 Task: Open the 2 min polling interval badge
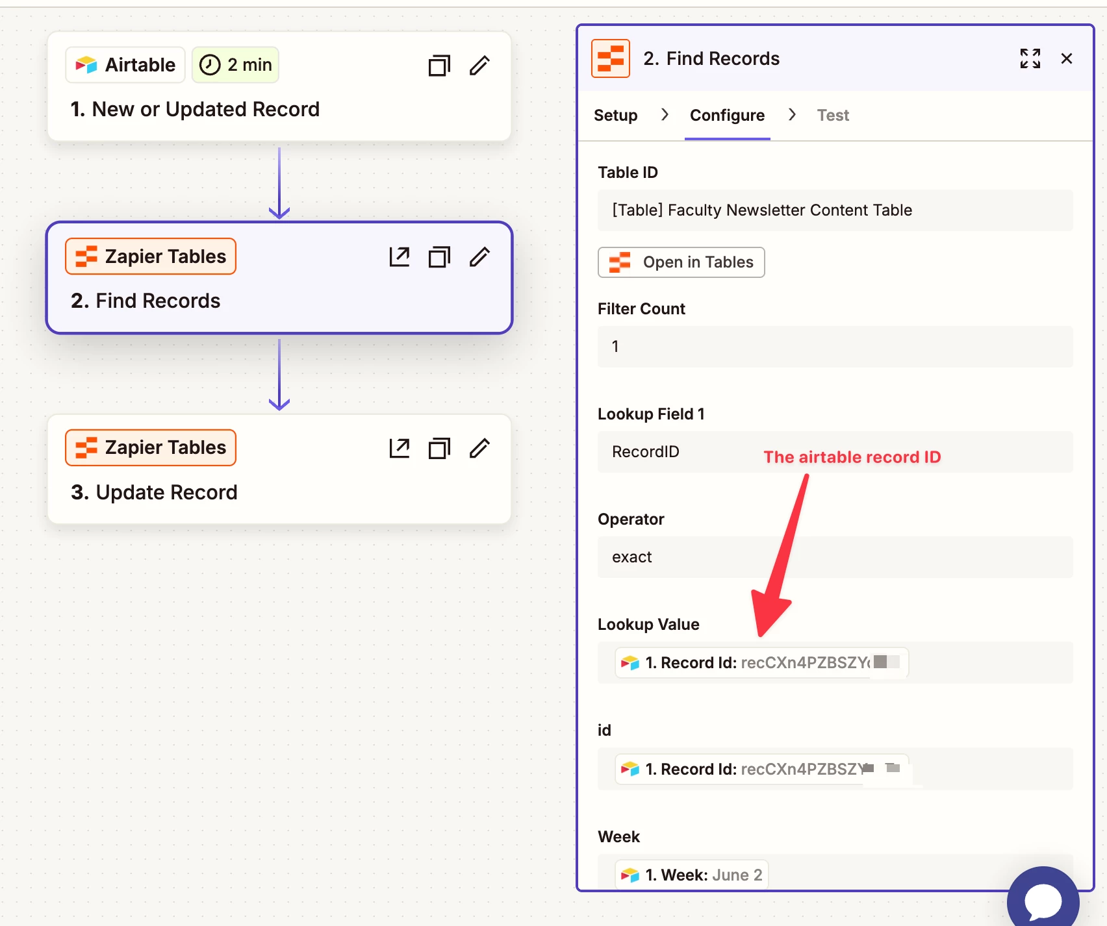tap(235, 65)
